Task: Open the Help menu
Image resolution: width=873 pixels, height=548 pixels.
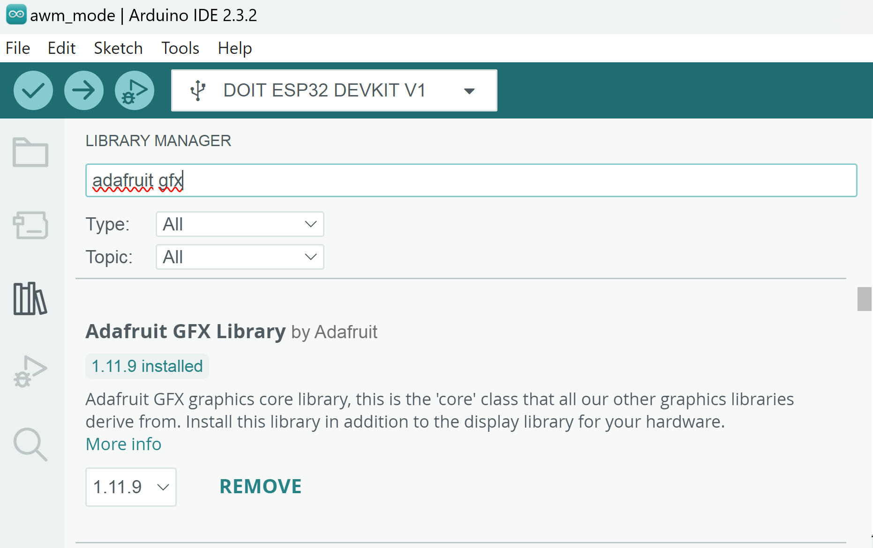Action: click(235, 48)
